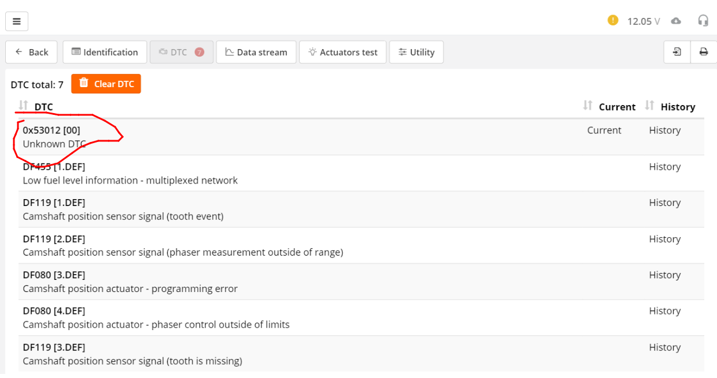This screenshot has width=717, height=378.
Task: Sort by History status arrows
Action: click(x=649, y=106)
